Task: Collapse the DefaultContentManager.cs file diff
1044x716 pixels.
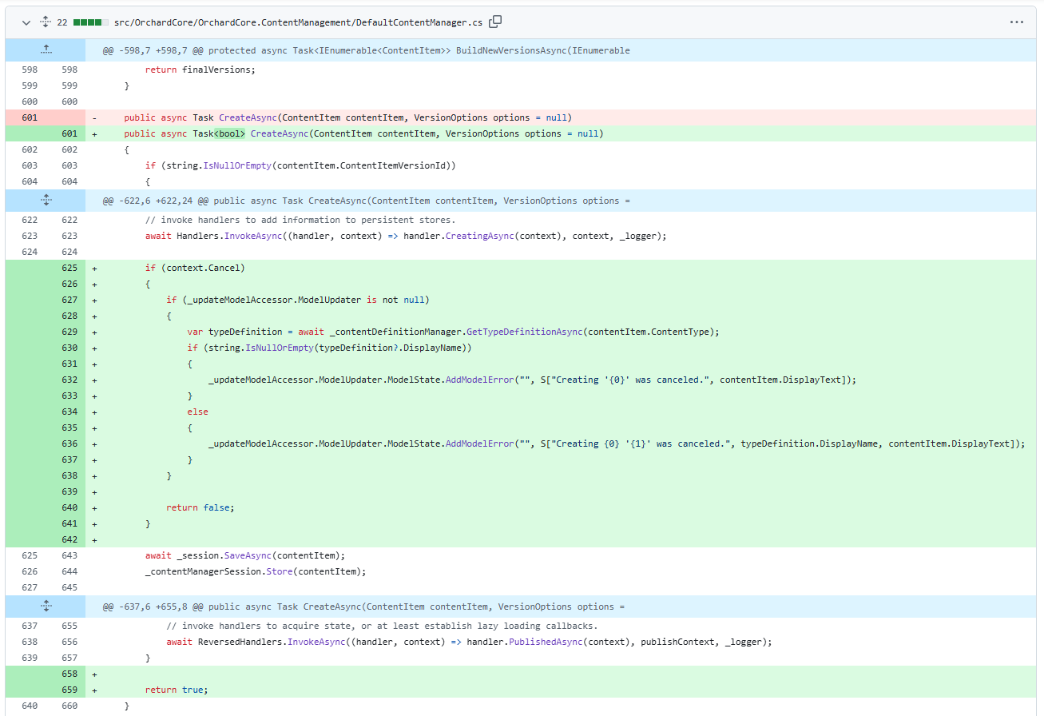Action: [x=26, y=22]
